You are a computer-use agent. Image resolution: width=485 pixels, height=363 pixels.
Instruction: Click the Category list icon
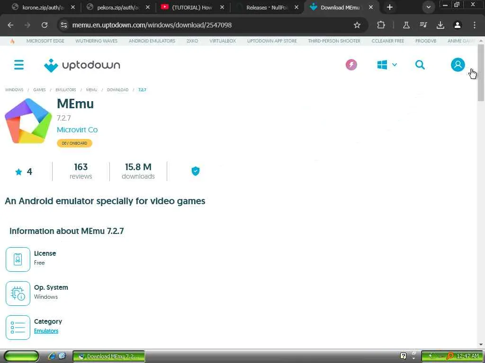tap(18, 327)
